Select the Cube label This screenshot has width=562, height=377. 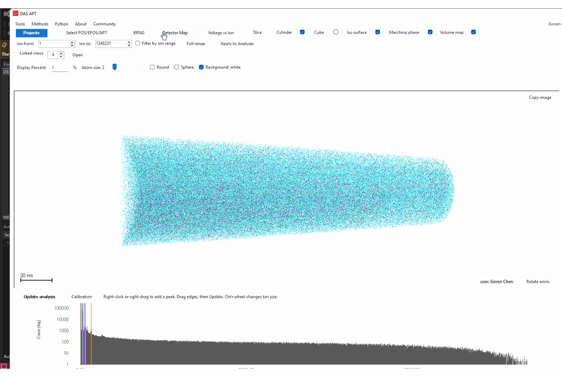click(319, 32)
